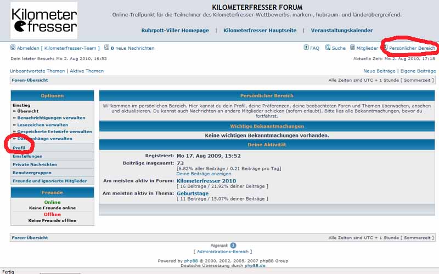
Task: Click the Pagerank badge icon
Action: [x=233, y=246]
